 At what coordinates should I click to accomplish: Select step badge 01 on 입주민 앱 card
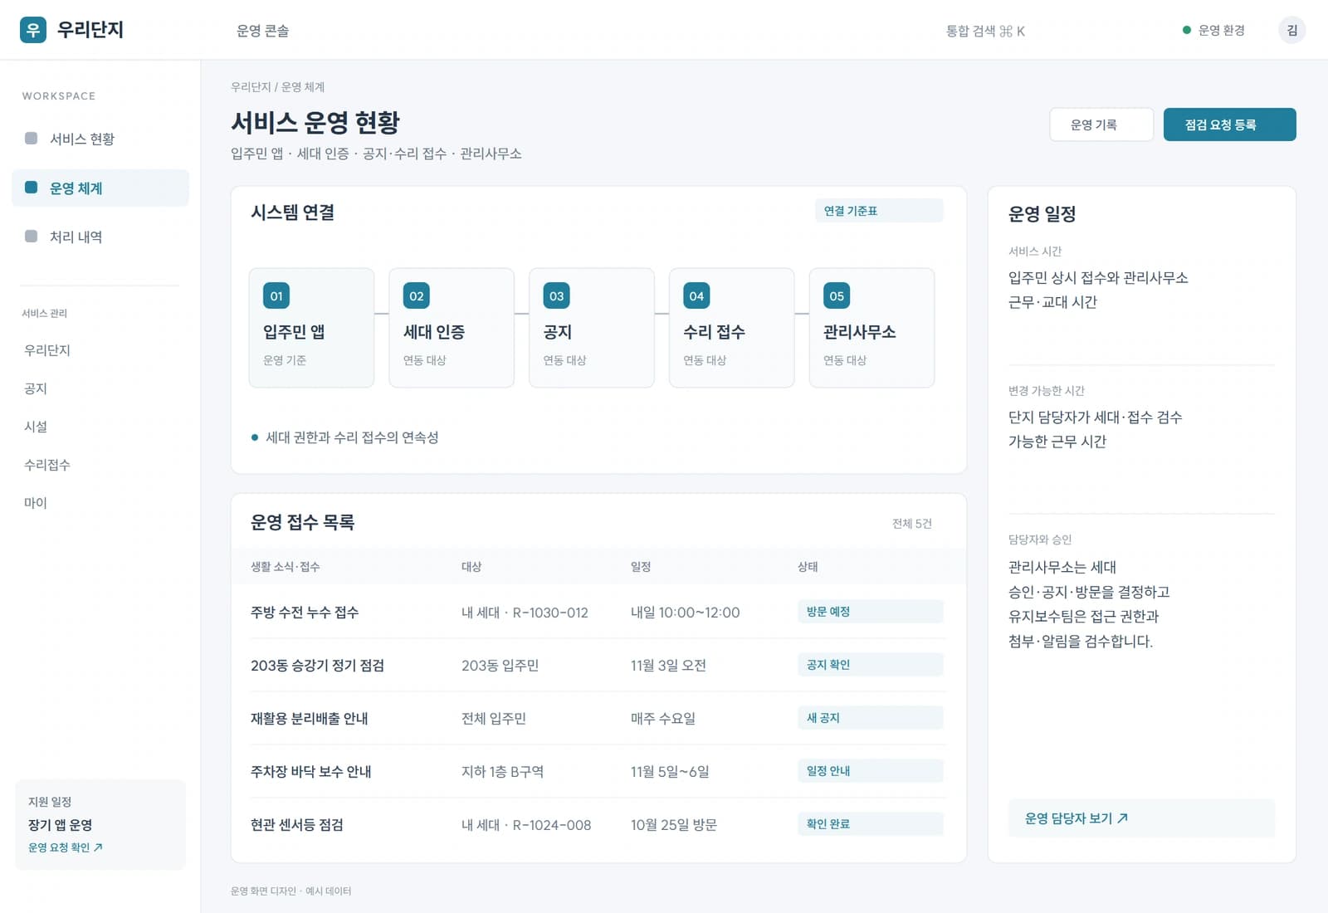point(276,295)
